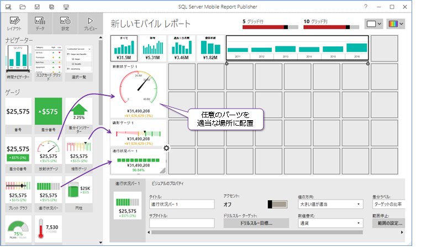Pick the 進行状況バー tile in palette
Image resolution: width=442 pixels, height=247 pixels.
coord(48,194)
